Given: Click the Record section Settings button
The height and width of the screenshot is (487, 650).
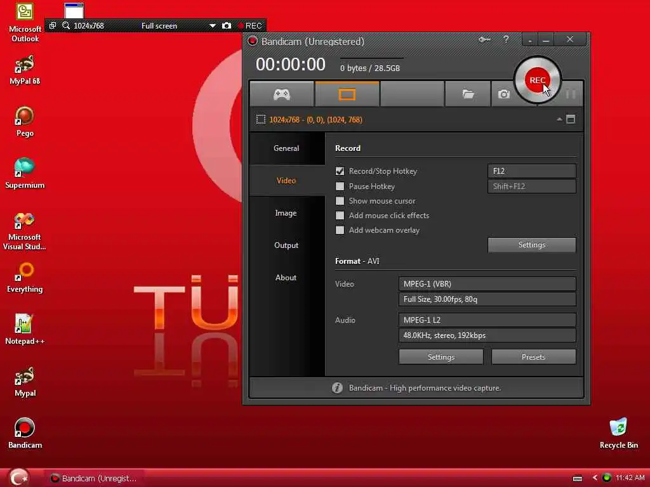Looking at the screenshot, I should point(532,245).
